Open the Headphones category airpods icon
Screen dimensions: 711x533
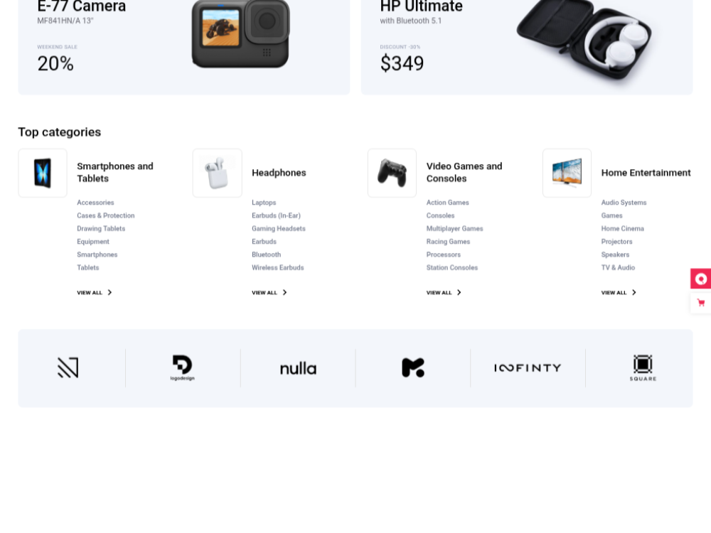pyautogui.click(x=217, y=173)
